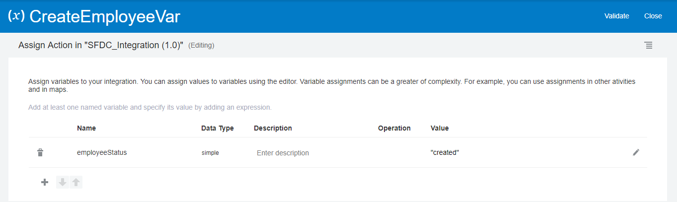Click the Description column header
Screen dimensions: 677x202
[x=273, y=128]
